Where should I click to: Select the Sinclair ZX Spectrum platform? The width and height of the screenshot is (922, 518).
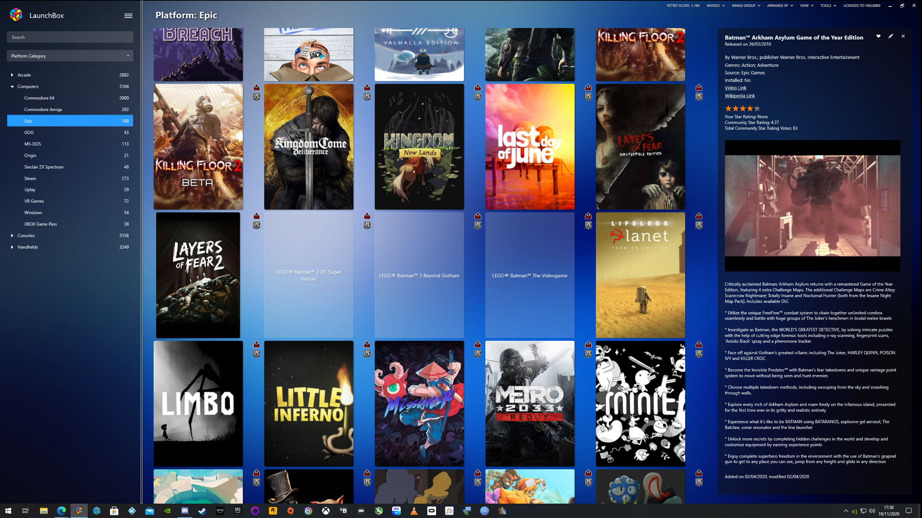(x=70, y=167)
